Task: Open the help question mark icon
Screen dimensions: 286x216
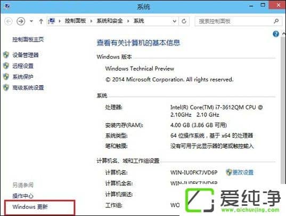Action: pyautogui.click(x=276, y=34)
